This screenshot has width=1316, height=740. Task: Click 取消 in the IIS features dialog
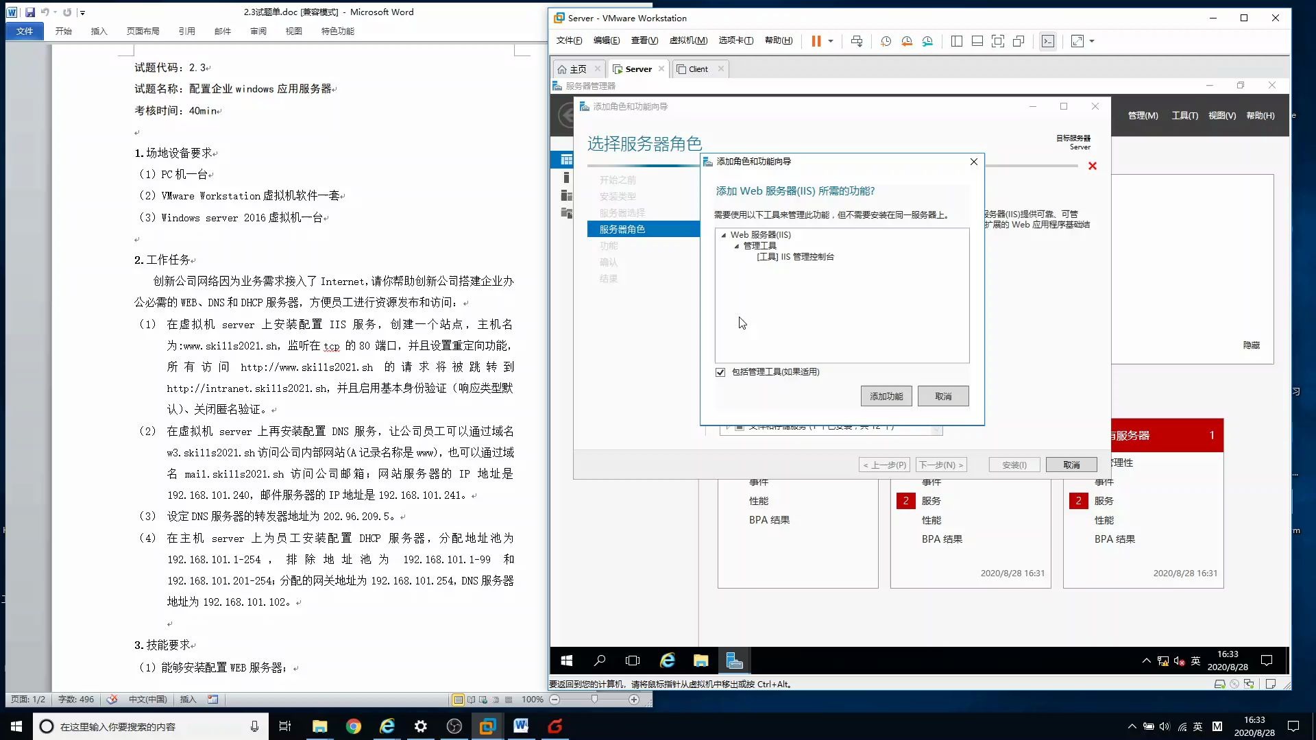(943, 396)
